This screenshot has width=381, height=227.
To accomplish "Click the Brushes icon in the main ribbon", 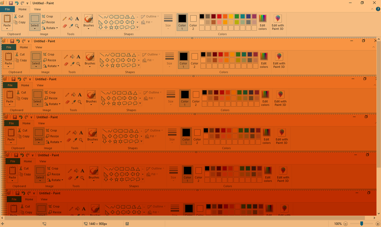I will 89,19.
